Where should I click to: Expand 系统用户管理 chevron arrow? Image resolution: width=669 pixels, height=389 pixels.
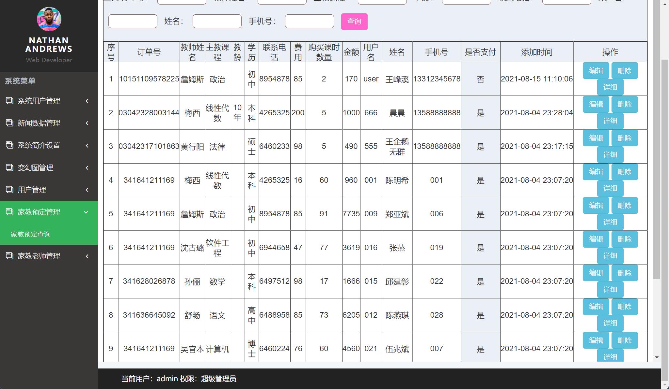pyautogui.click(x=87, y=101)
